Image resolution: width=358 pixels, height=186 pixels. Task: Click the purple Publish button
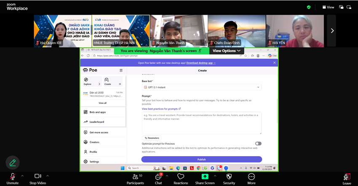(201, 159)
